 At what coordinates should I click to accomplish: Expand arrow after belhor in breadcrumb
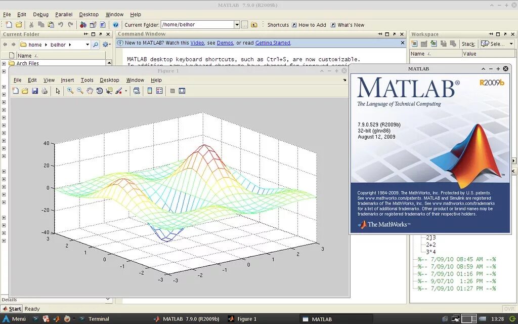pyautogui.click(x=70, y=45)
